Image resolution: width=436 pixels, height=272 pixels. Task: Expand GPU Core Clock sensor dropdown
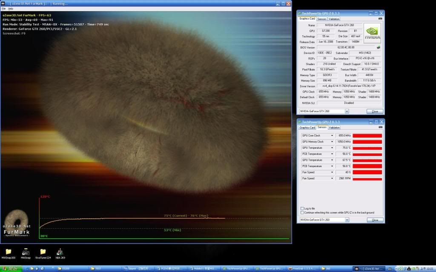pyautogui.click(x=332, y=136)
